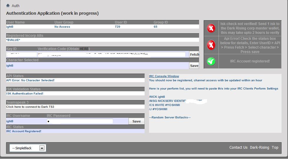Select IRC Account Registered! status text
The height and width of the screenshot is (159, 288).
tap(24, 131)
